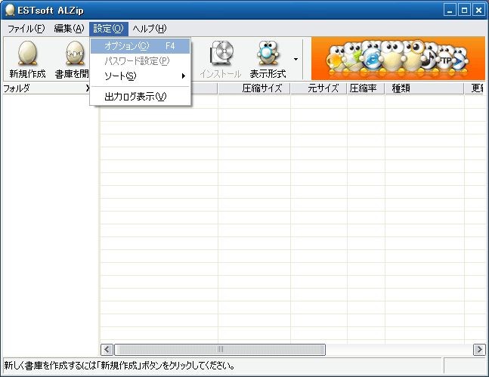Click the right scroll arrow
The width and height of the screenshot is (489, 377).
point(479,350)
